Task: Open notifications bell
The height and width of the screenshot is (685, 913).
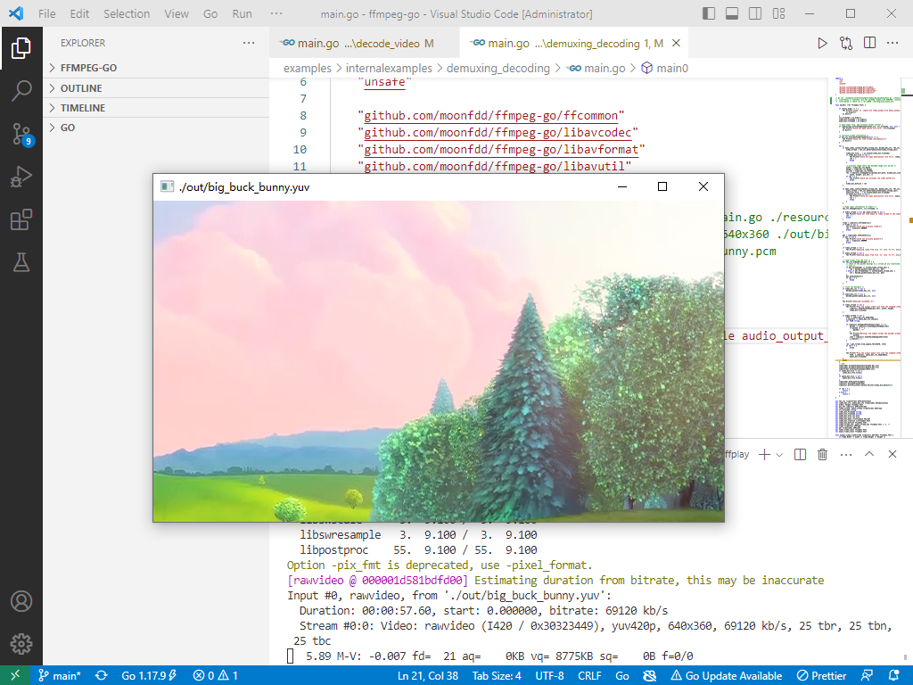Action: tap(893, 676)
